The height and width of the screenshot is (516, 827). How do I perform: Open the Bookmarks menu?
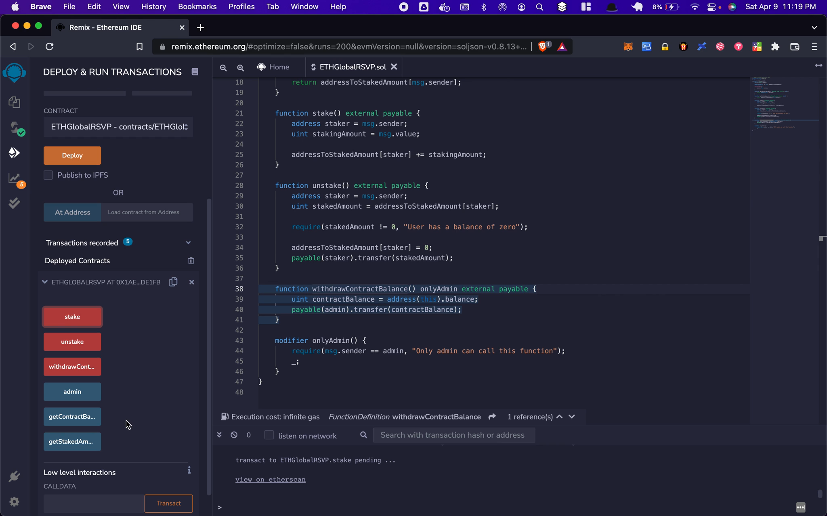click(197, 6)
